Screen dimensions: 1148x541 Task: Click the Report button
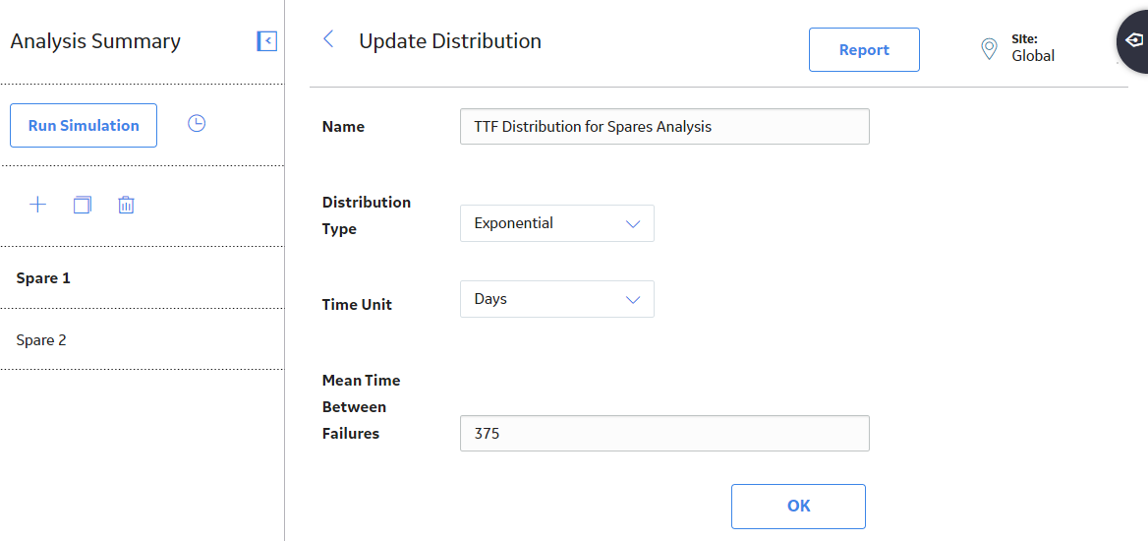click(864, 50)
